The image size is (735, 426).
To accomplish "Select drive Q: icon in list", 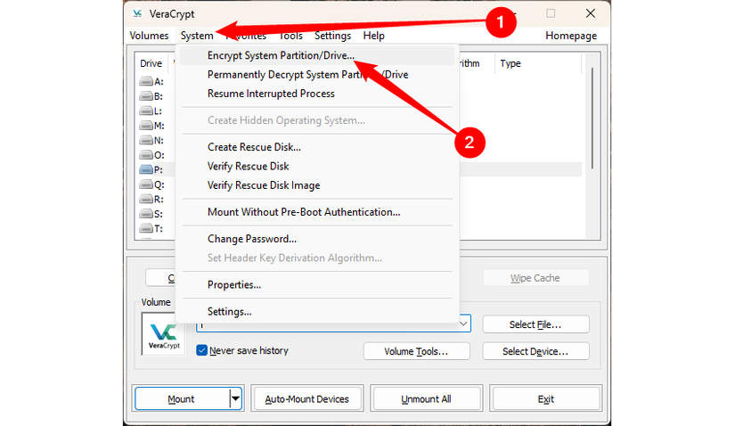I will (146, 184).
